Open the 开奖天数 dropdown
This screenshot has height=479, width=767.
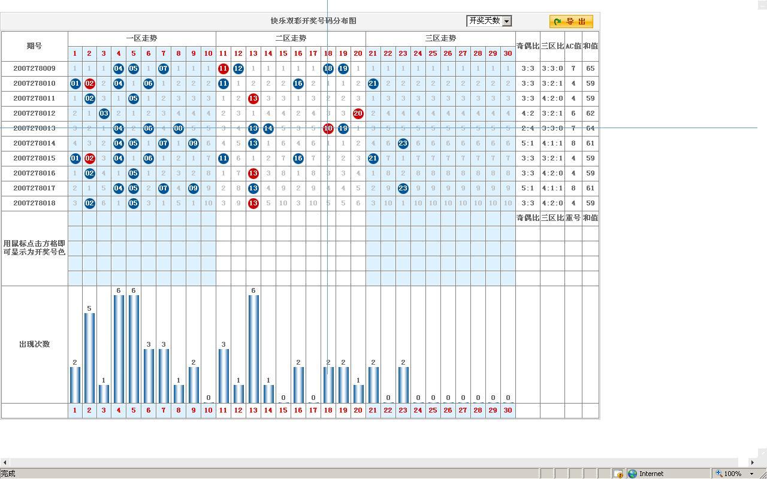(489, 21)
